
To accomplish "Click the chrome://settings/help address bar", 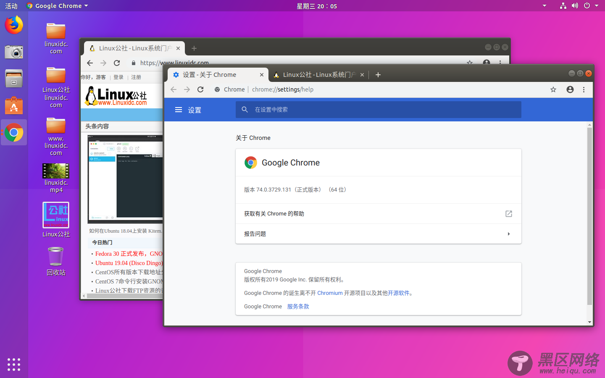I will [378, 89].
